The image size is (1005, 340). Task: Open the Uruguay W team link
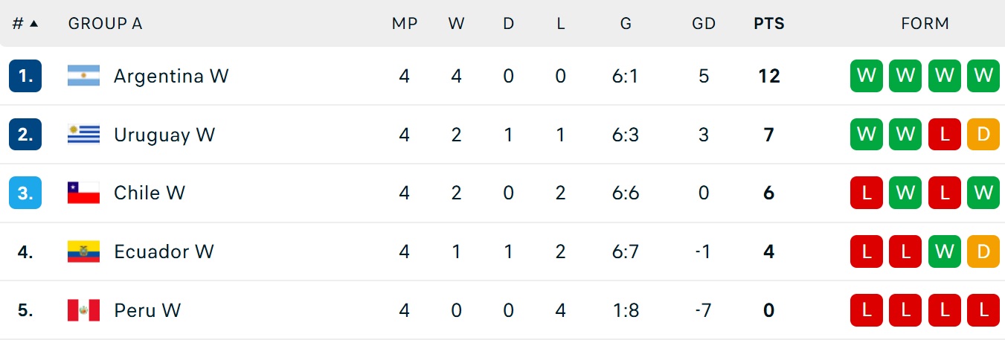pyautogui.click(x=164, y=135)
